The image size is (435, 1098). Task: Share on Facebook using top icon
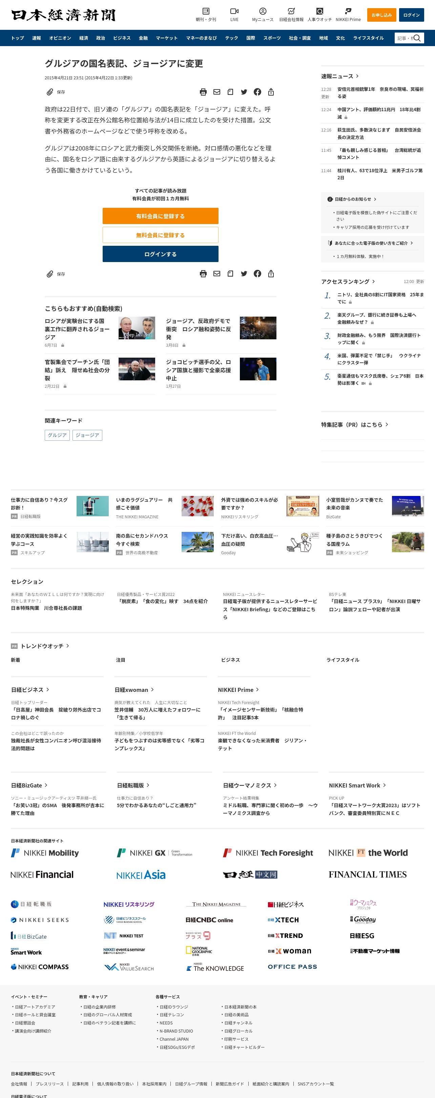pyautogui.click(x=257, y=92)
